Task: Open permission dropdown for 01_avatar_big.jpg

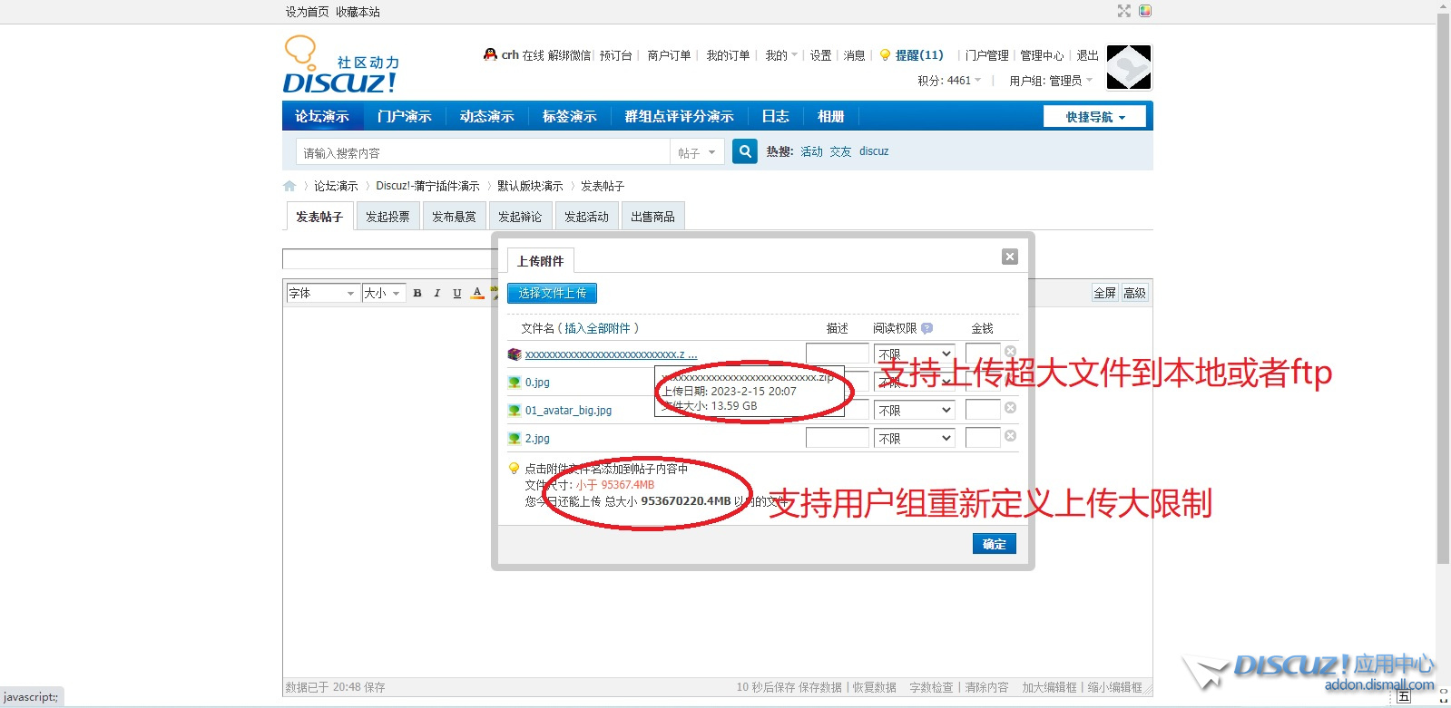Action: pyautogui.click(x=915, y=410)
